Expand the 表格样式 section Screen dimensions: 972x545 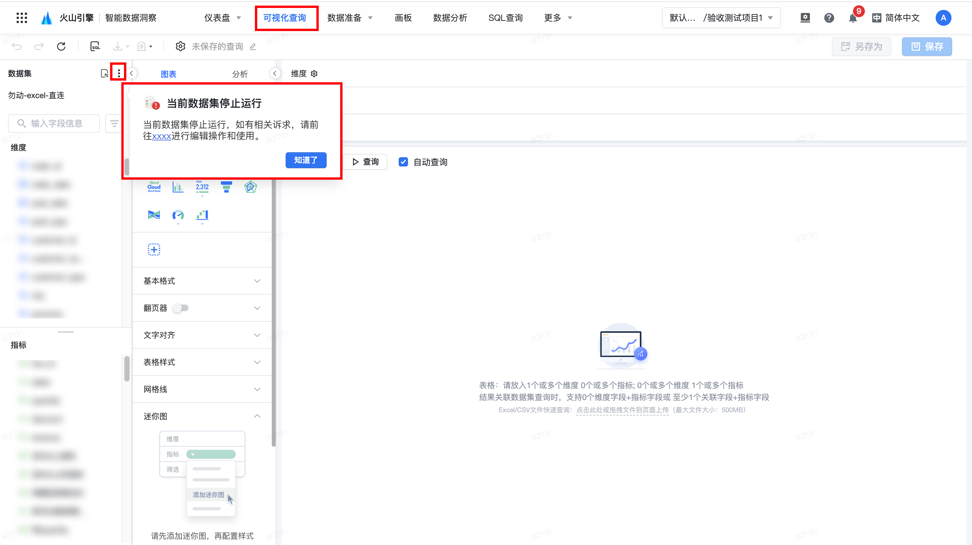257,362
